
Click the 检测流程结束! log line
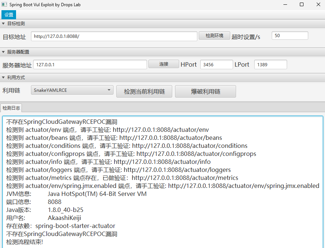click(24, 242)
